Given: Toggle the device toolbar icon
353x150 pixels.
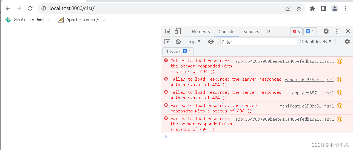Looking at the screenshot, I should click(178, 31).
